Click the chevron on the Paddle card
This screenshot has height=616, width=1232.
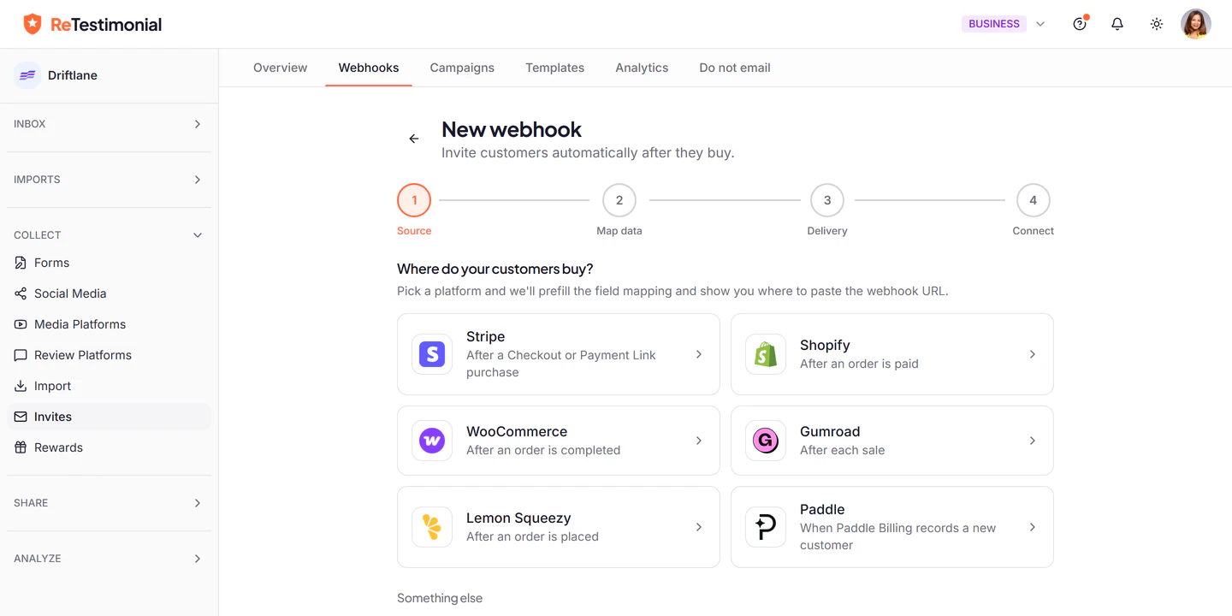(x=1033, y=527)
